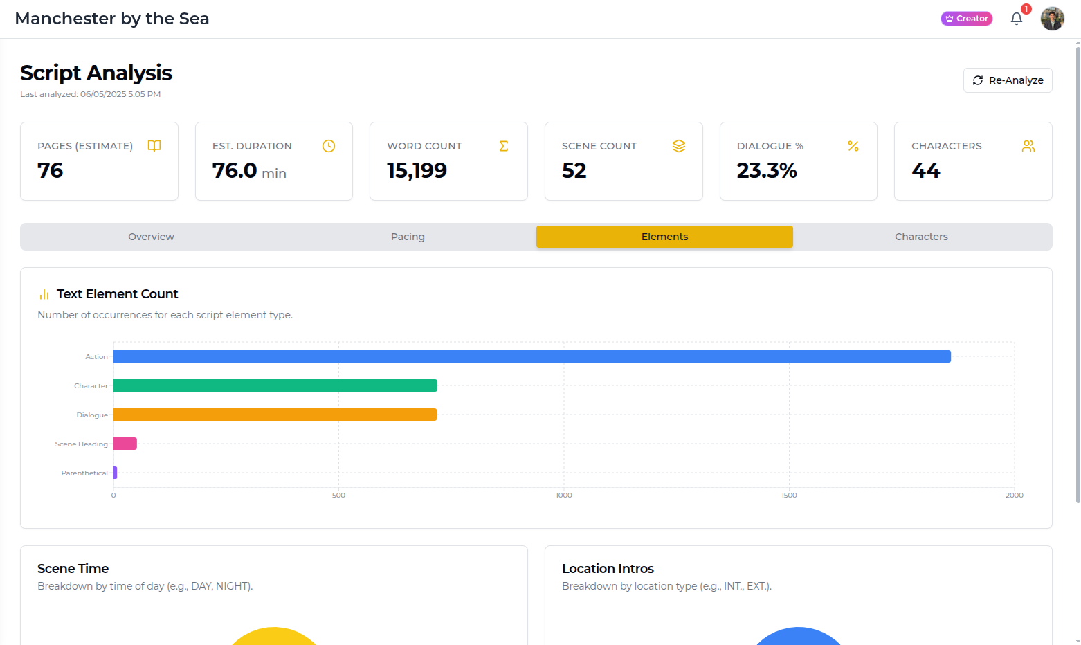The height and width of the screenshot is (645, 1081).
Task: Click the 'Scene Heading' axis label
Action: [x=82, y=444]
